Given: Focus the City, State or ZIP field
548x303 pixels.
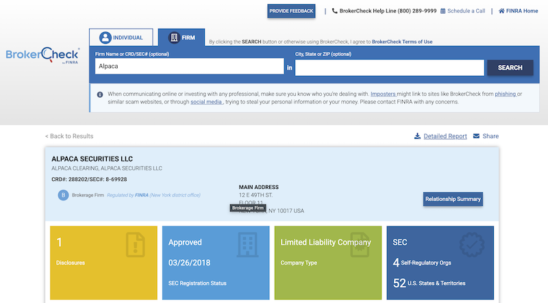Looking at the screenshot, I should [390, 68].
